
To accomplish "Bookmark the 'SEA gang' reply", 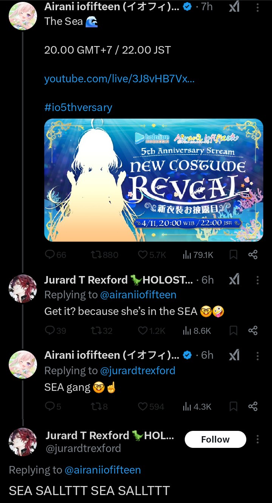I will (x=233, y=407).
